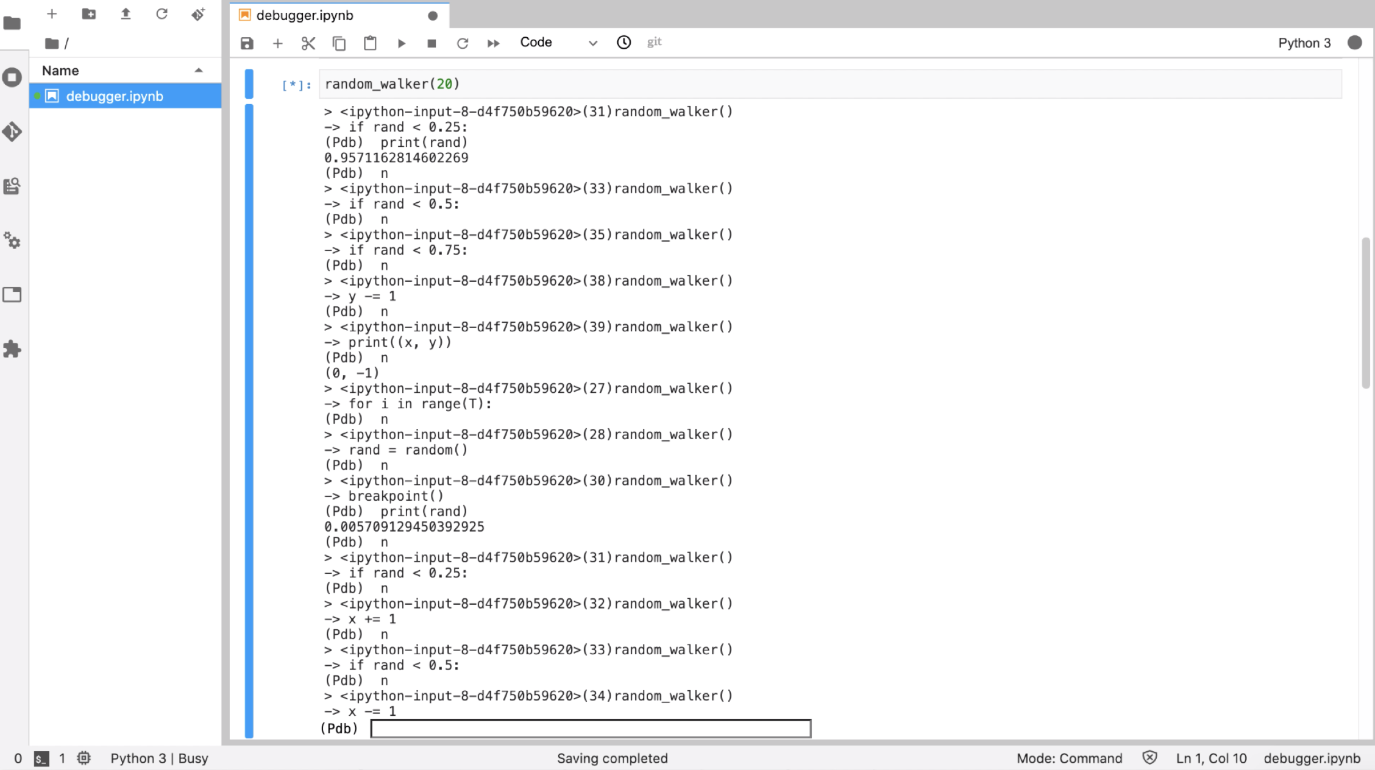
Task: Interrupt the kernel with the stop button
Action: (x=432, y=43)
